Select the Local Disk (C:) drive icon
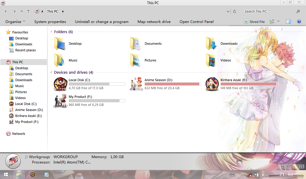306x179 pixels. pos(60,84)
